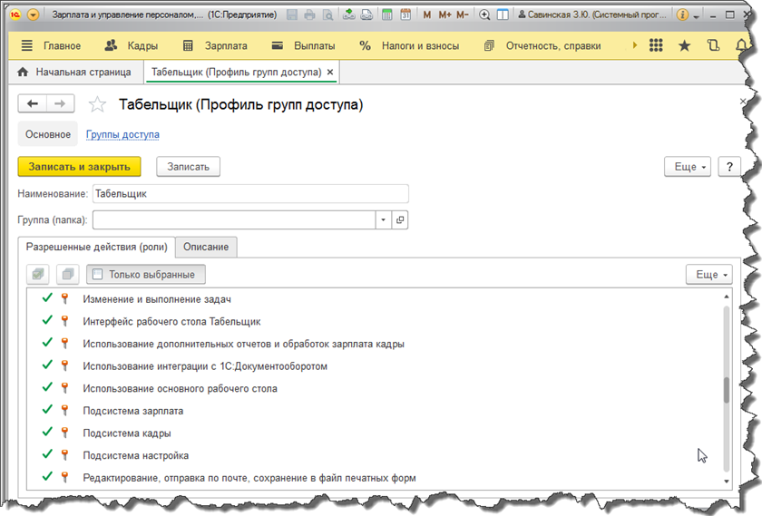Click into the Наименование input field
The image size is (762, 516).
[249, 193]
